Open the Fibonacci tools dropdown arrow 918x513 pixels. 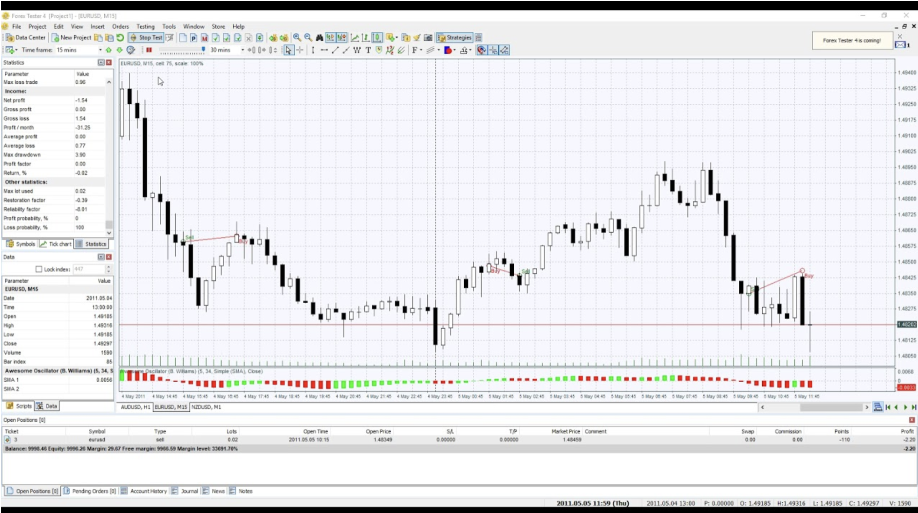pyautogui.click(x=421, y=50)
